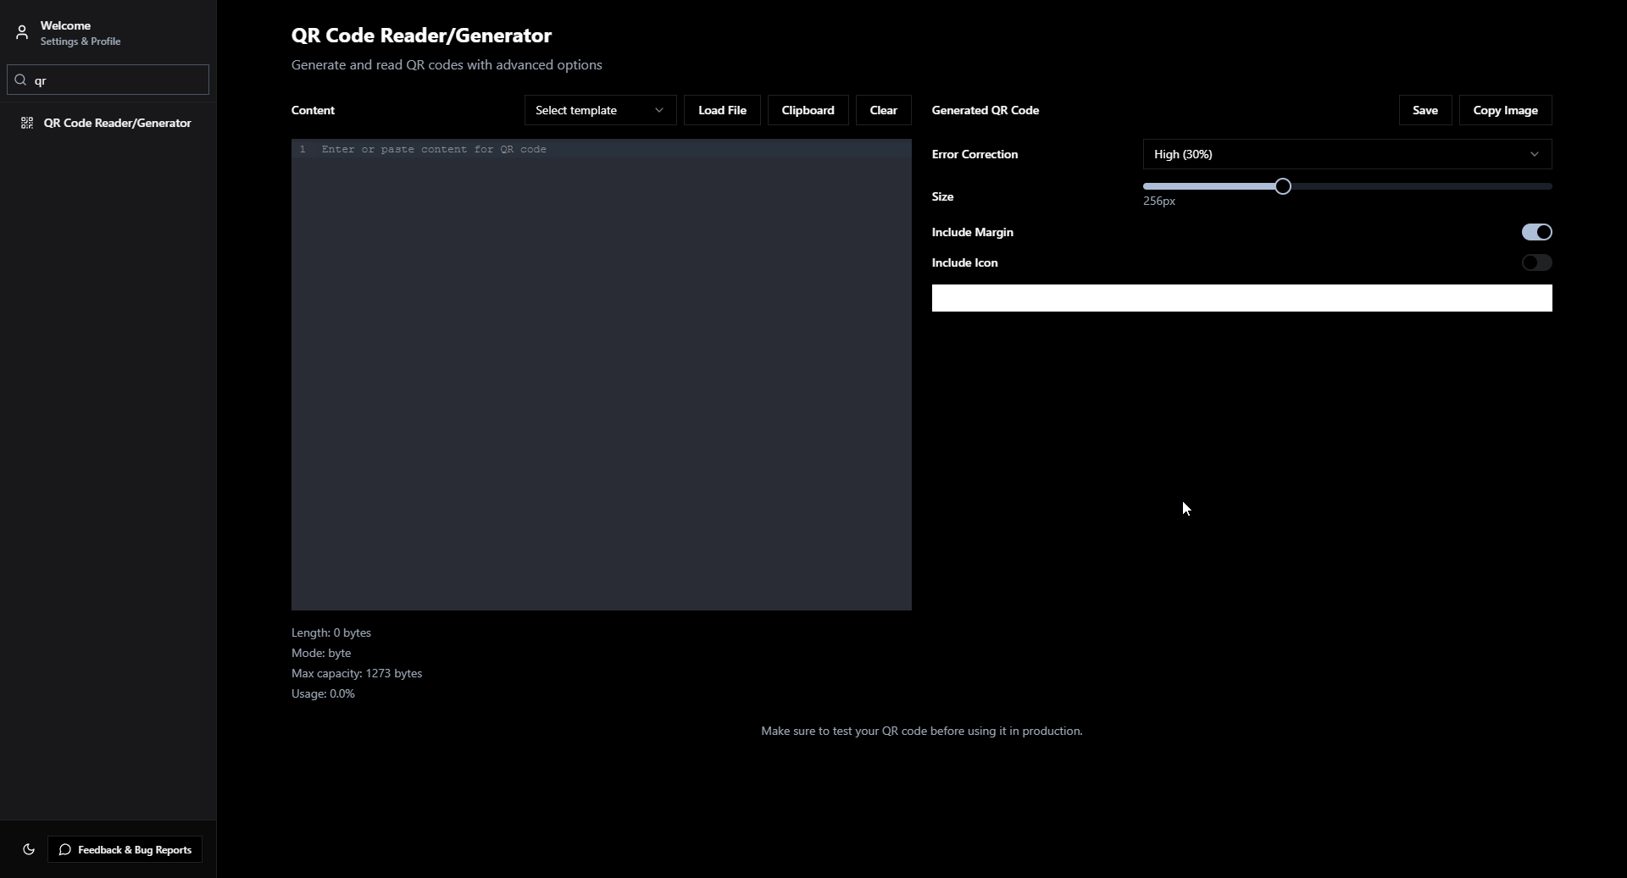Save the generated QR code
The height and width of the screenshot is (878, 1627).
(1424, 110)
